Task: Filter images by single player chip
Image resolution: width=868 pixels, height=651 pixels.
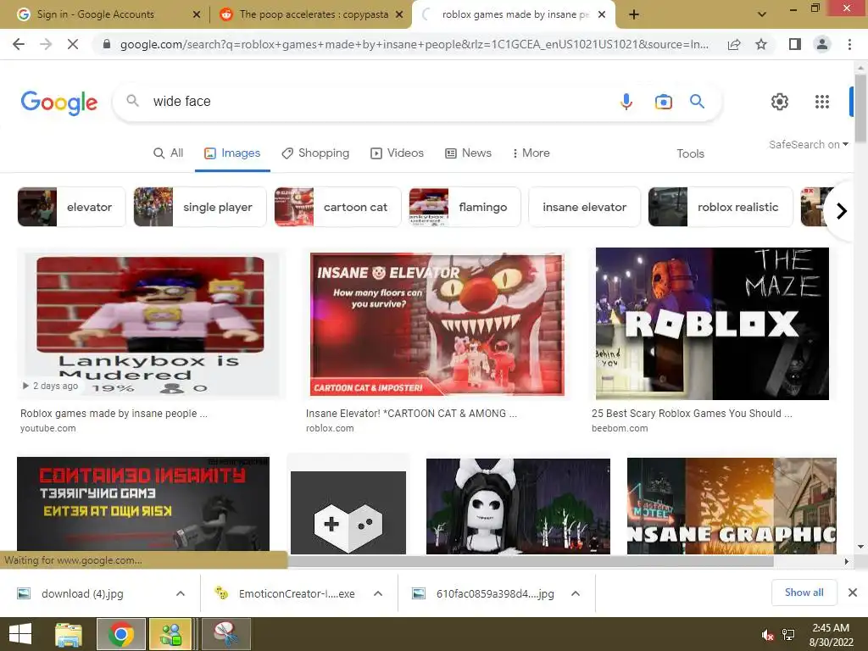Action: [x=200, y=207]
